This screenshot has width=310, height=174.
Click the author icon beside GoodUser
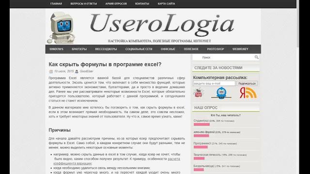(77, 72)
